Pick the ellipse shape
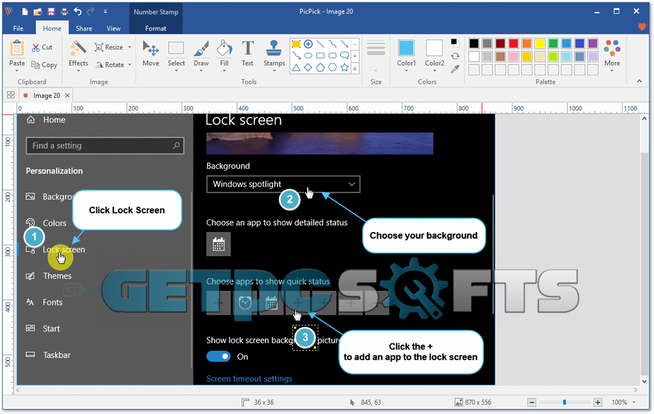The image size is (654, 414). (308, 55)
